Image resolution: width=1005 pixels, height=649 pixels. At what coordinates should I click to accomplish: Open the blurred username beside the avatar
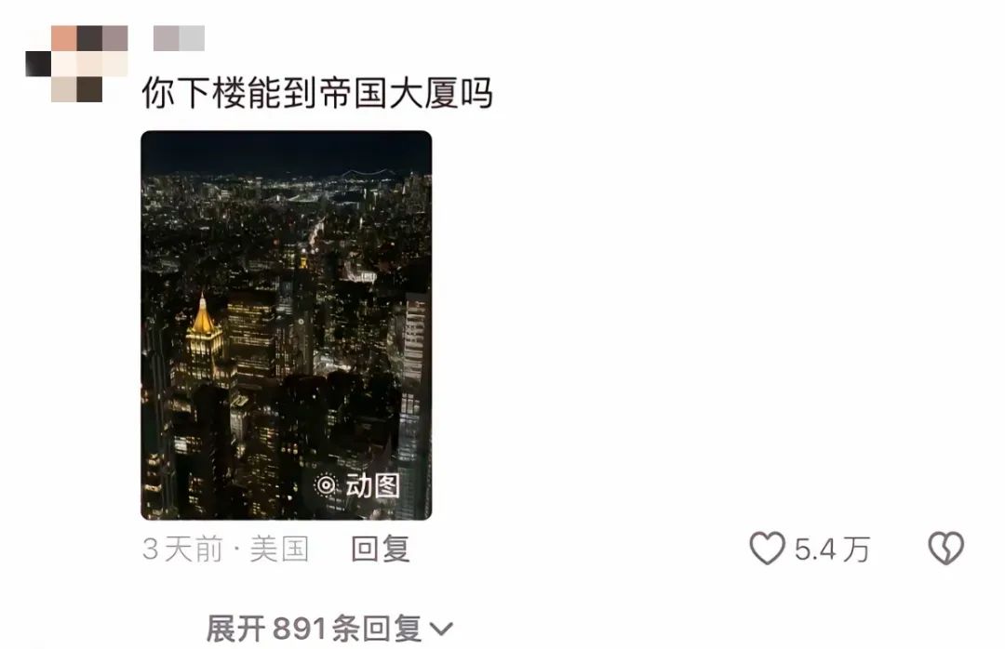tap(179, 38)
